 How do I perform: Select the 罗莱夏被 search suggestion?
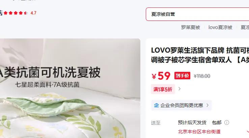190,27
